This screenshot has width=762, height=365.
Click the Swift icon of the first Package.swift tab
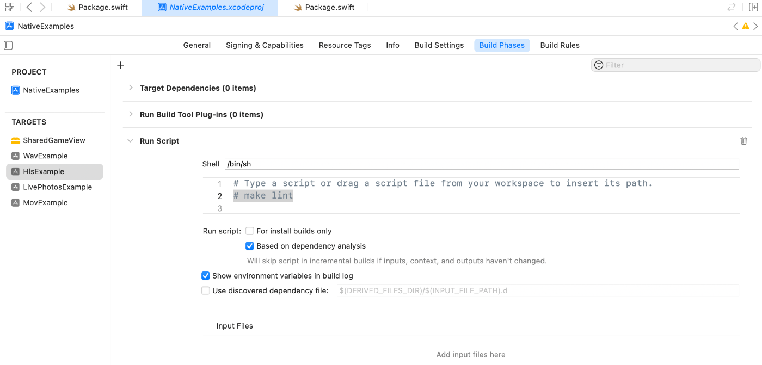tap(71, 8)
